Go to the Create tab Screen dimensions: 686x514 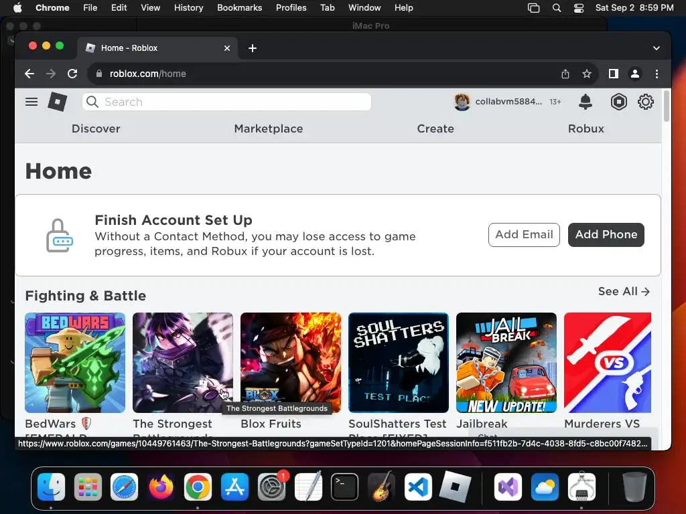(435, 128)
